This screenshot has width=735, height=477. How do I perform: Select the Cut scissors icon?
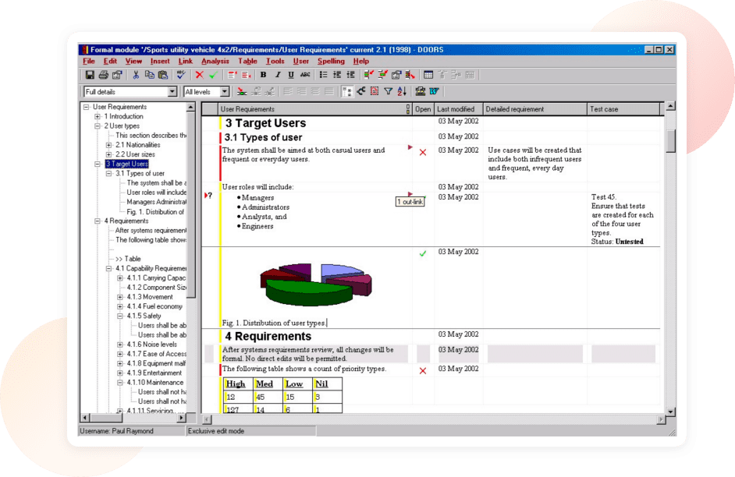[136, 75]
